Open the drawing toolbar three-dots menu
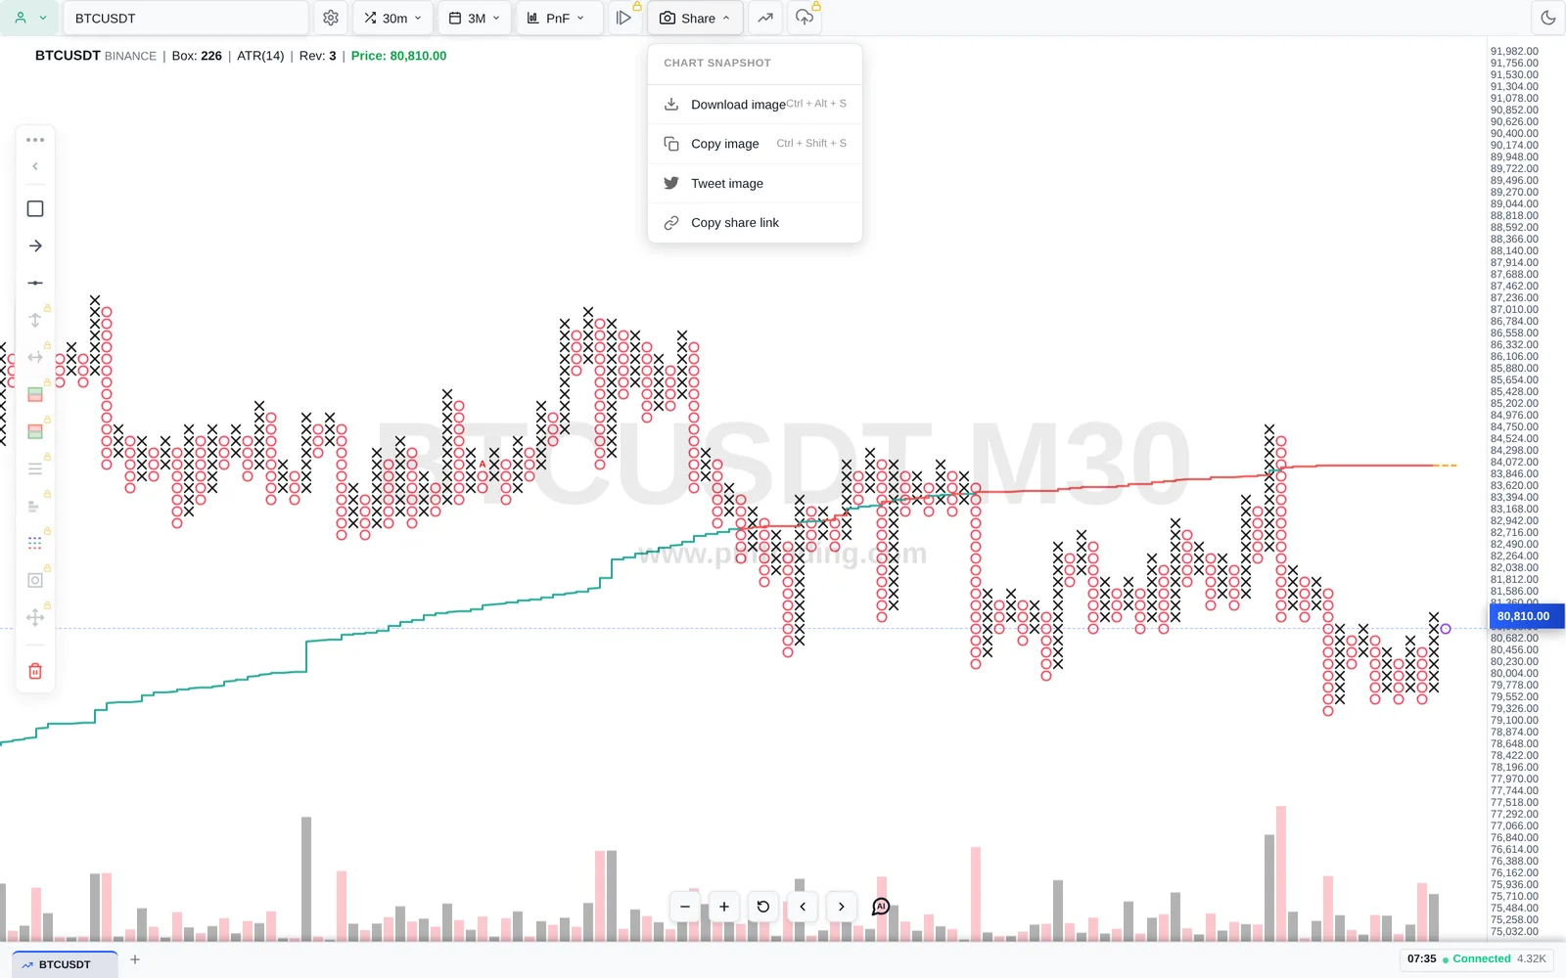The height and width of the screenshot is (978, 1566). [35, 140]
